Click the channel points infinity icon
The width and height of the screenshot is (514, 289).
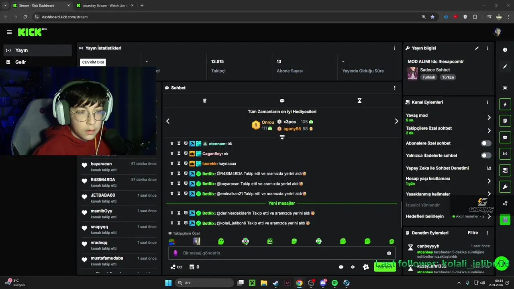(176, 267)
